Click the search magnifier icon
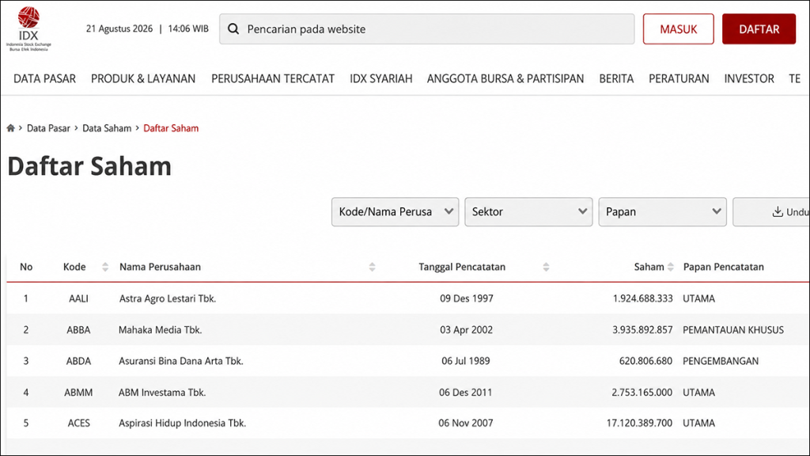Viewport: 810px width, 456px height. [x=233, y=29]
